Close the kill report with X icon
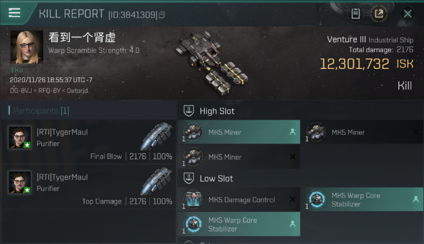Viewport: 424px width, 244px height. point(407,14)
